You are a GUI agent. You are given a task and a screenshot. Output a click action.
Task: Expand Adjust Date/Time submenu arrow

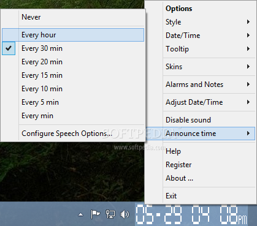pyautogui.click(x=248, y=102)
